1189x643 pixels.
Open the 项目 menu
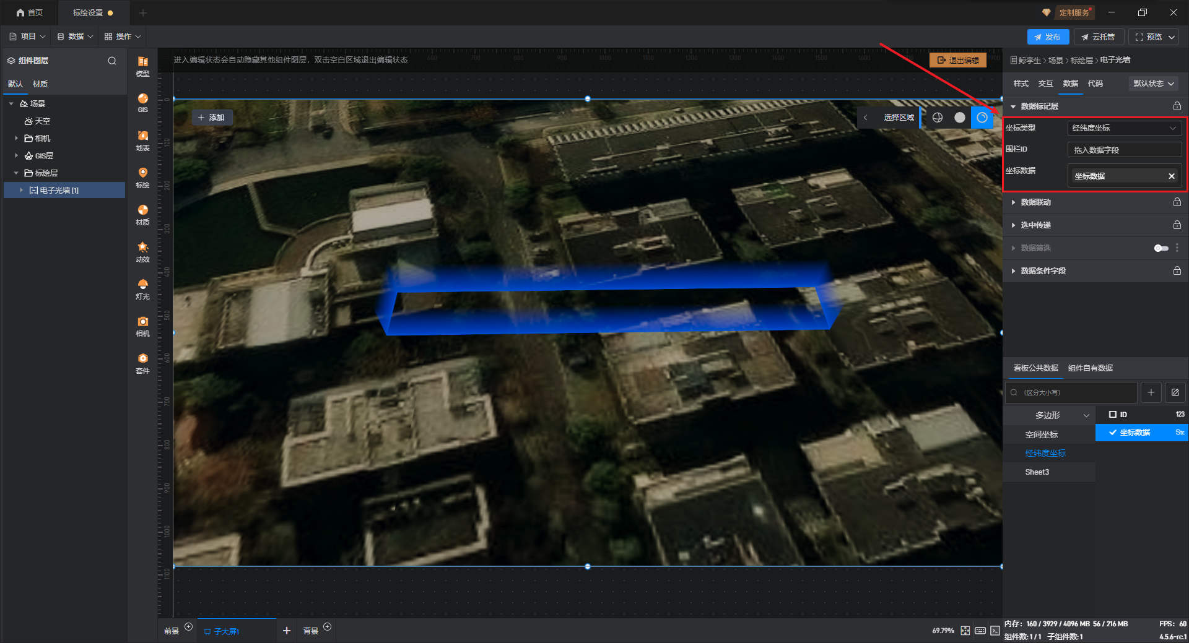[x=27, y=37]
